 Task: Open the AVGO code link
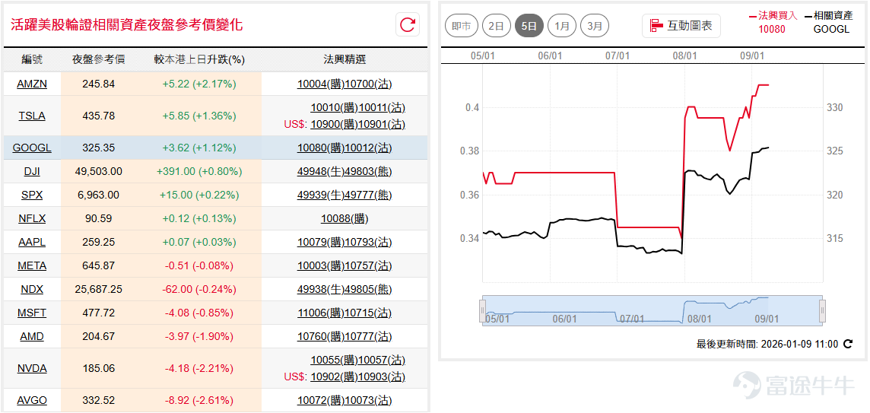tap(32, 400)
